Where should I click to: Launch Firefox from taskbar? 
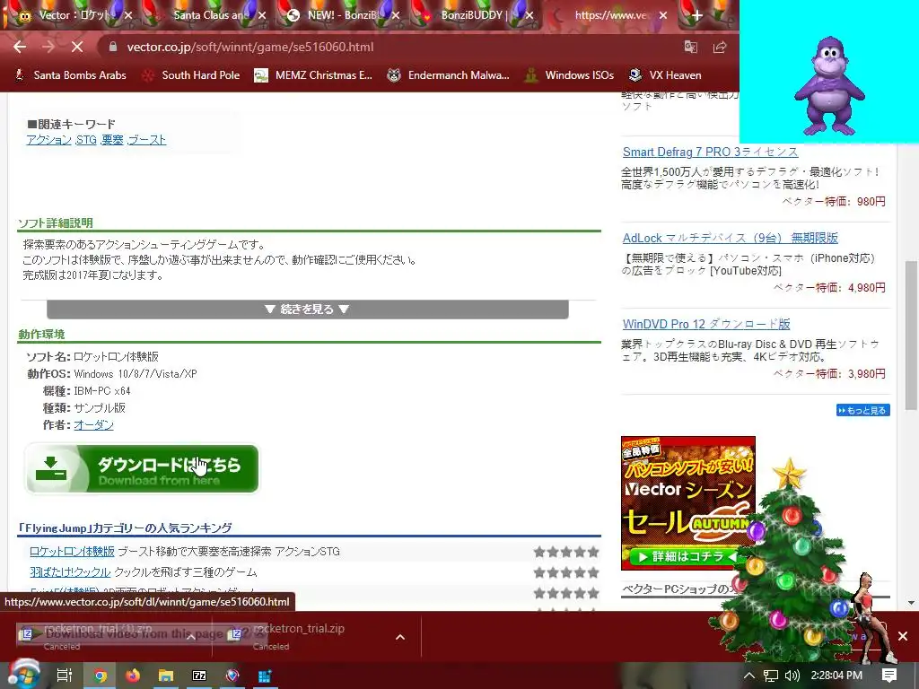pos(133,676)
